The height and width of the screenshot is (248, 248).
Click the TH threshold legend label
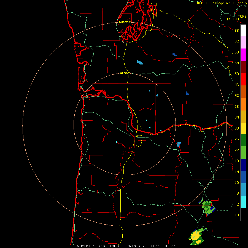coord(237,215)
